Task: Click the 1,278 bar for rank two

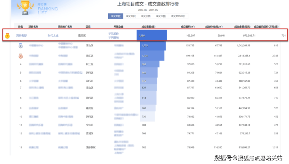Action: [153, 46]
